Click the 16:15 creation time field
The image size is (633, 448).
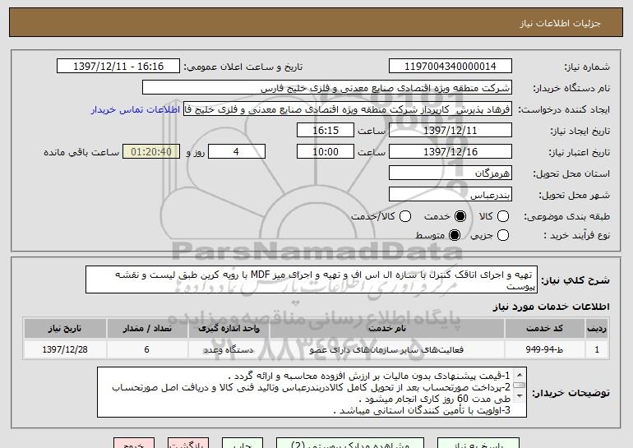(326, 131)
